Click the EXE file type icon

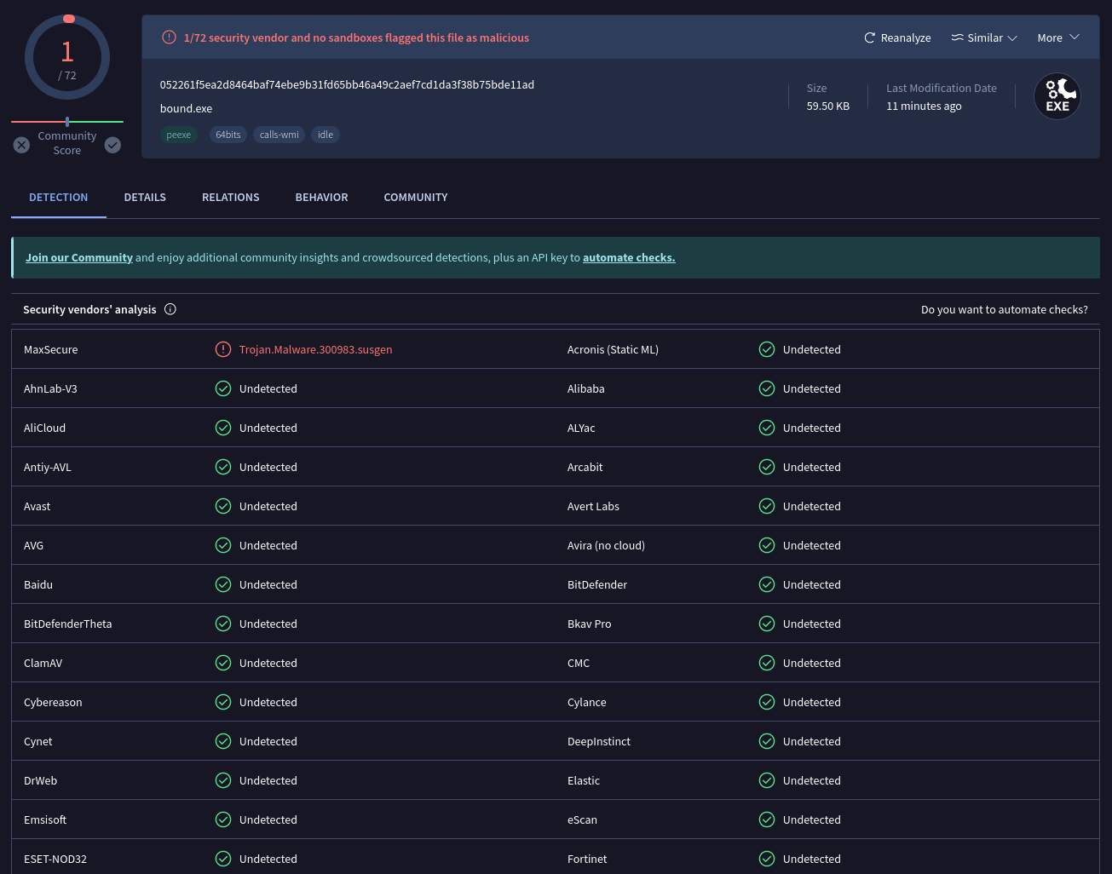[1057, 96]
